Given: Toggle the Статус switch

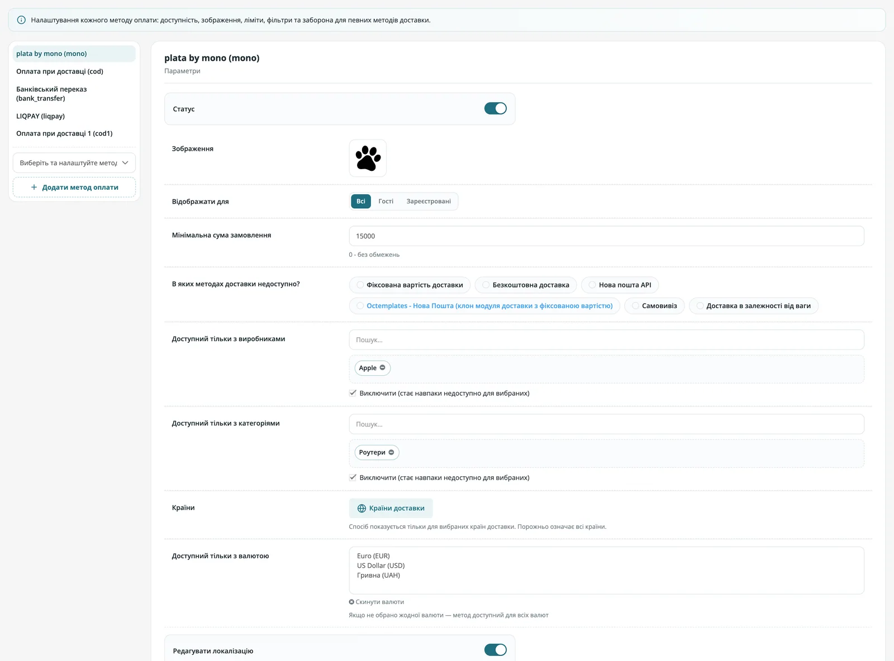Looking at the screenshot, I should point(496,108).
